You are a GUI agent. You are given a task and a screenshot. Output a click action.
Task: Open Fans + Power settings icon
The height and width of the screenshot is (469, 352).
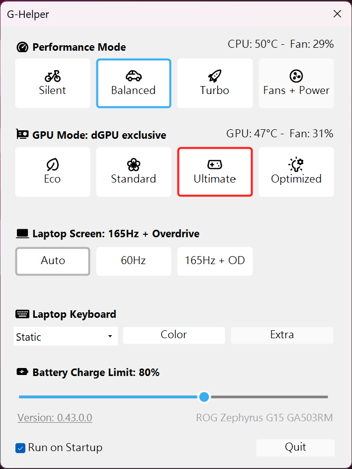point(296,76)
